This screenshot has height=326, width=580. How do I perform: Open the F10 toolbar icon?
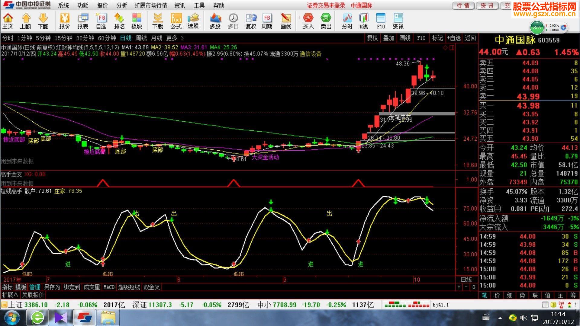[381, 21]
